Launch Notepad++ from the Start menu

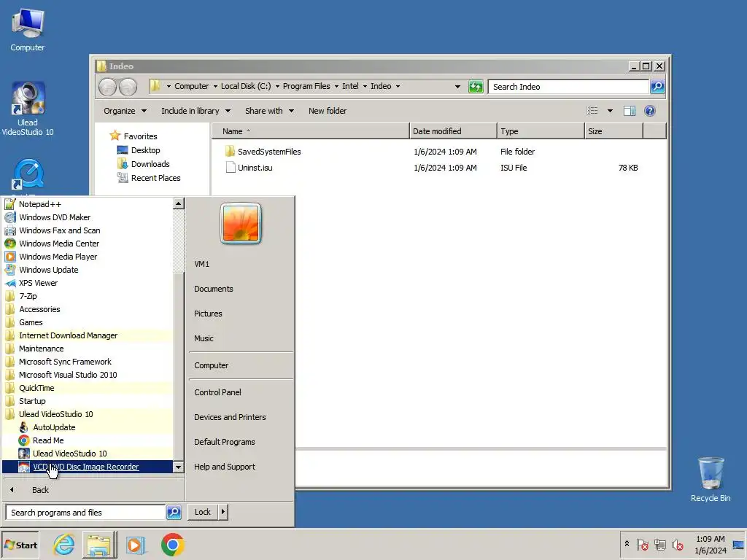click(88, 204)
